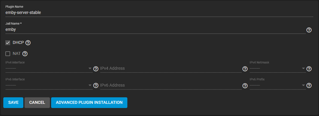This screenshot has width=319, height=116.
Task: Click the Save button
Action: coord(13,103)
